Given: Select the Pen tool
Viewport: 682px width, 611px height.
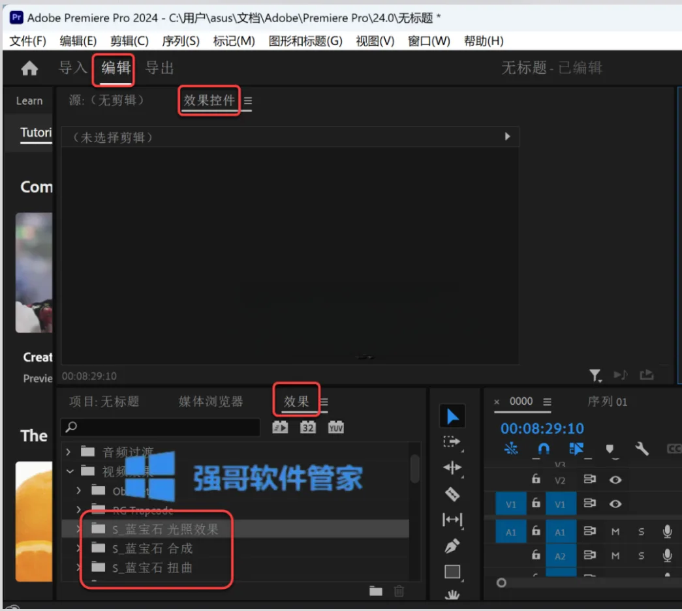Looking at the screenshot, I should point(452,546).
